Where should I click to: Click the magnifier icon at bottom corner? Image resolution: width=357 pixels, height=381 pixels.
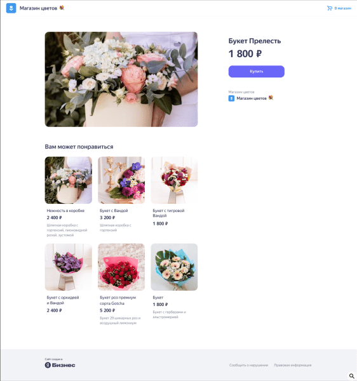point(351,376)
